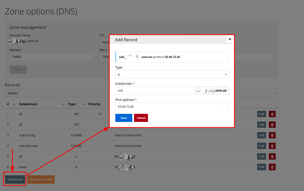Image resolution: width=304 pixels, height=191 pixels.
Task: Delete the fifth A record with its trash icon
Action: pyautogui.click(x=272, y=156)
